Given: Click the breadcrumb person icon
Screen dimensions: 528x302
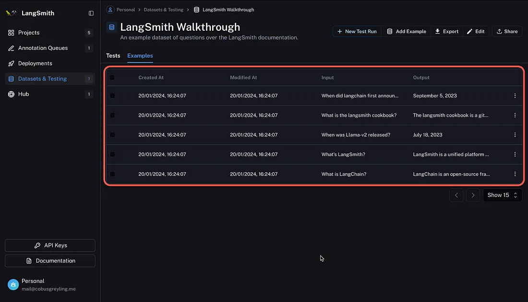Looking at the screenshot, I should click(110, 10).
